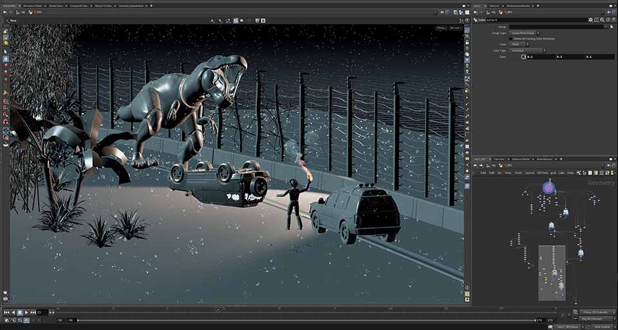
Task: Click the pin icon in parameter pane path bar
Action: click(609, 12)
